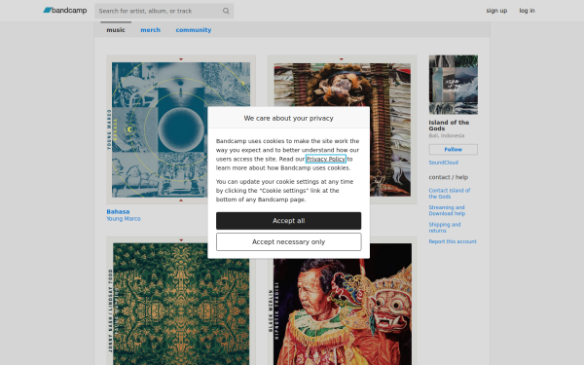Viewport: 584px width, 365px height.
Task: Switch to the merch tab
Action: (151, 30)
